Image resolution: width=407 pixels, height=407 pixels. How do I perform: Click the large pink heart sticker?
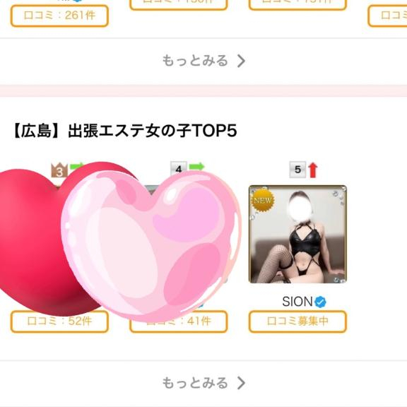151,245
